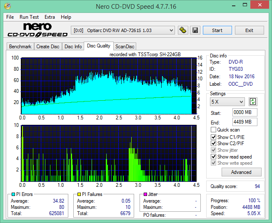Switch to the Benchmark tab

tap(20, 47)
